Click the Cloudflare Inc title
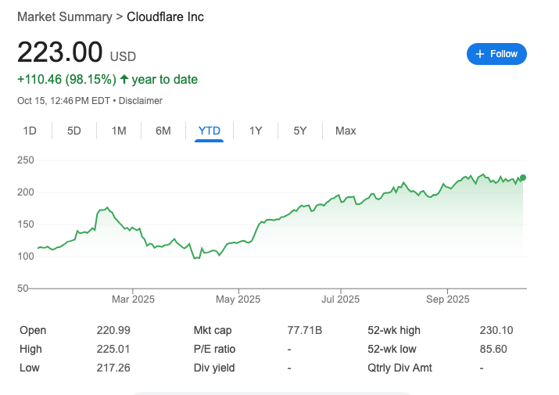The image size is (559, 395). point(165,16)
